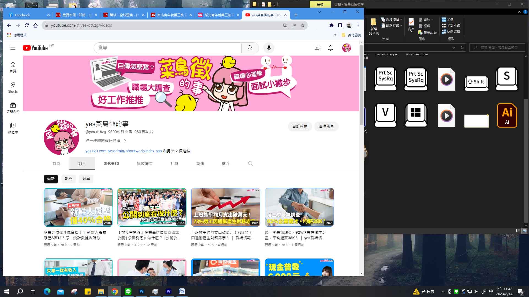Open the Chrome tab search dropdown arrow
The image size is (529, 297).
pos(319,12)
